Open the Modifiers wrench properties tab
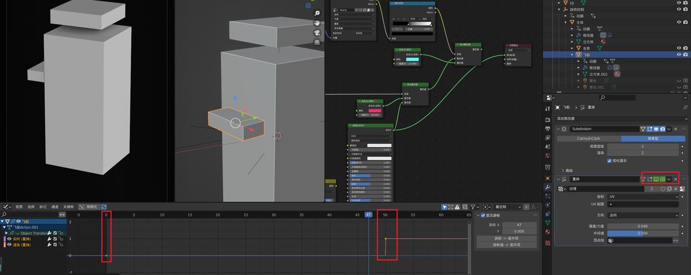691x275 pixels. coord(547,188)
